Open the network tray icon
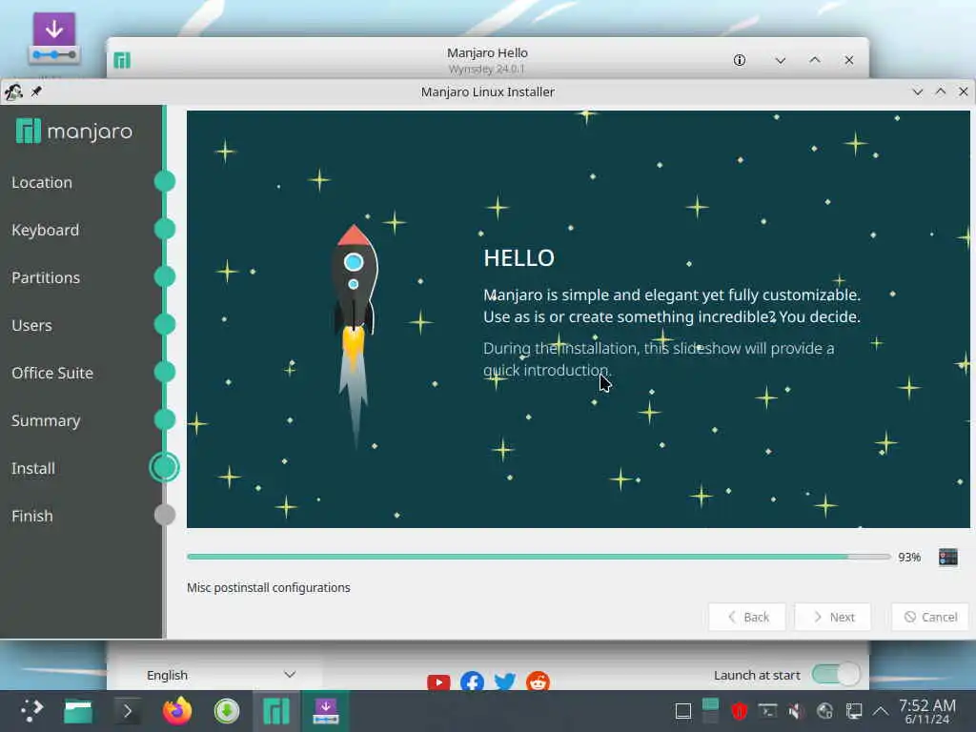 824,711
